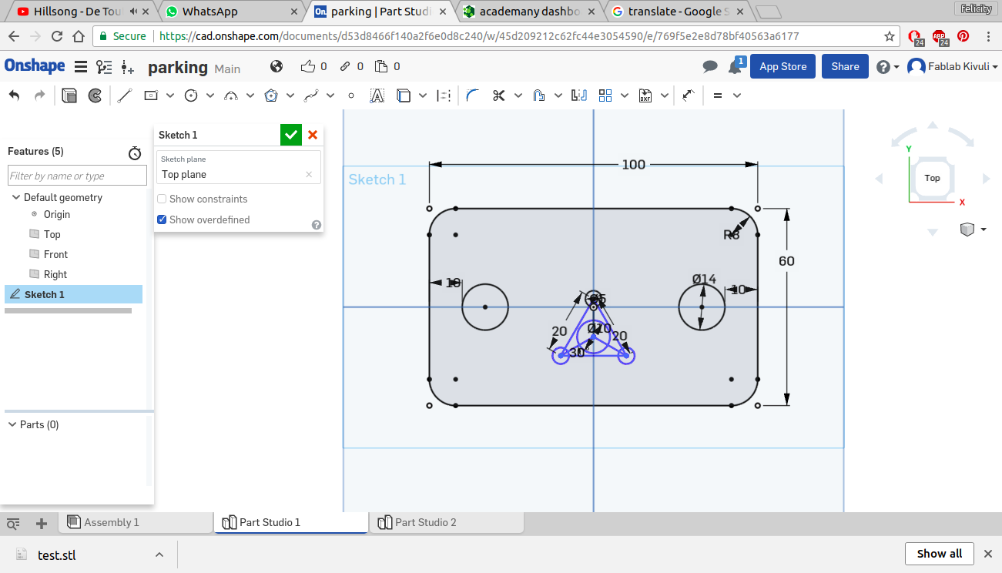Collapse the Parts (0) section
The width and height of the screenshot is (1002, 573).
point(12,424)
